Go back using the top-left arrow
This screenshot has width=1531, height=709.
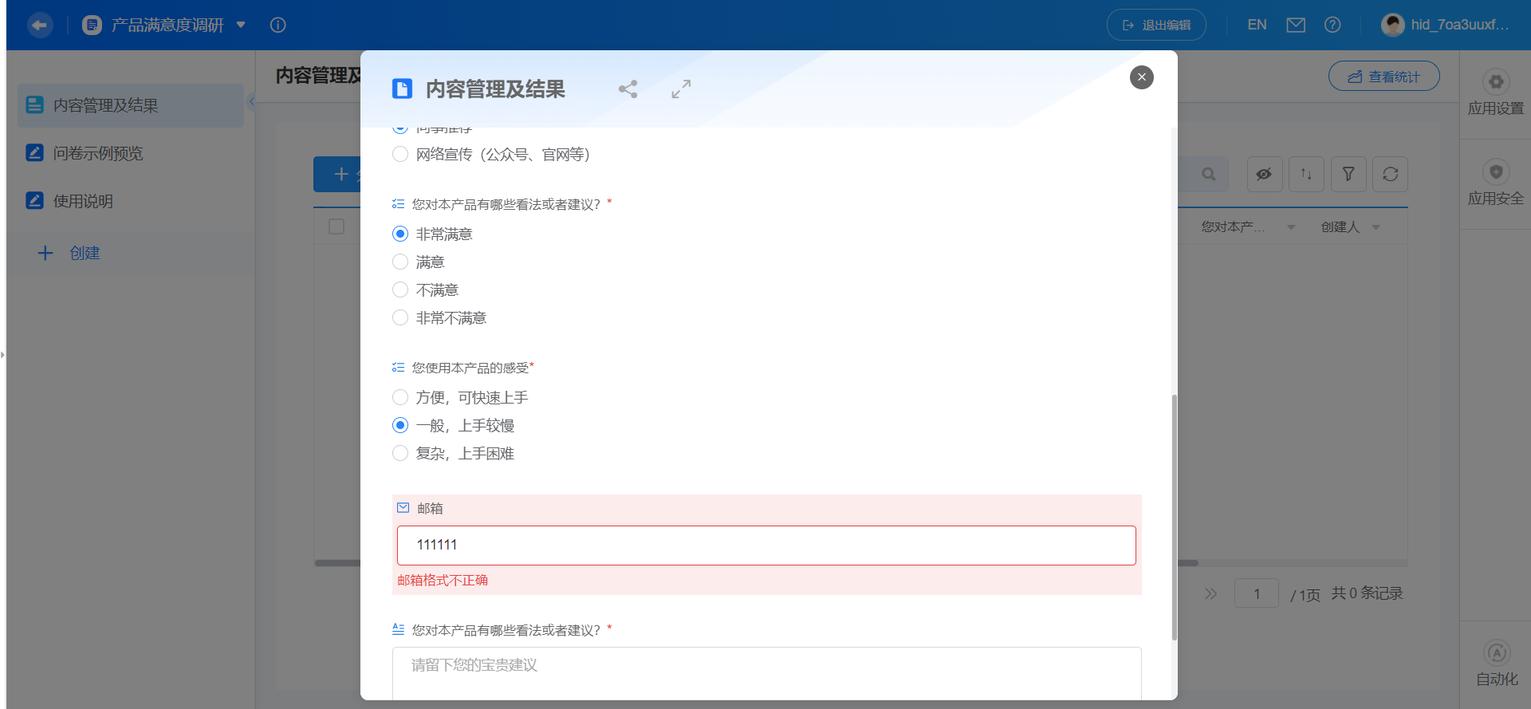click(x=39, y=25)
